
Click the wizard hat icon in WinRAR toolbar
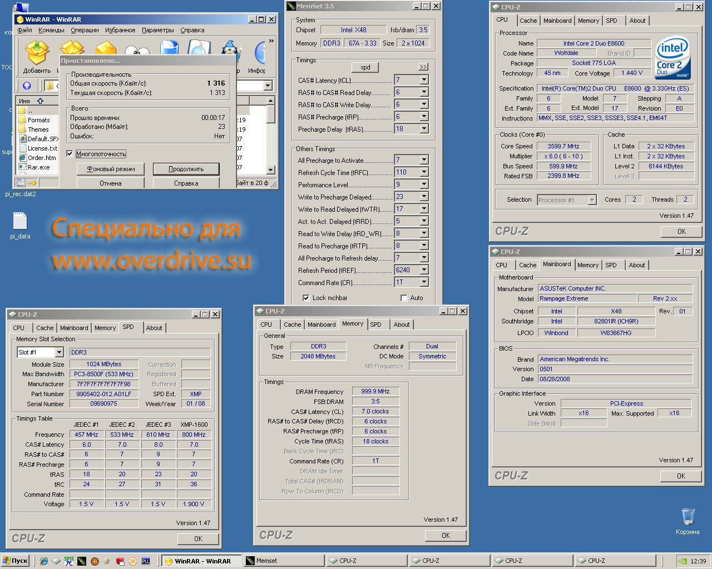coord(230,53)
